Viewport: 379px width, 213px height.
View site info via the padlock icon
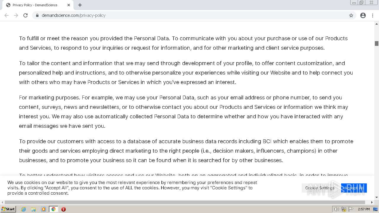pyautogui.click(x=37, y=15)
